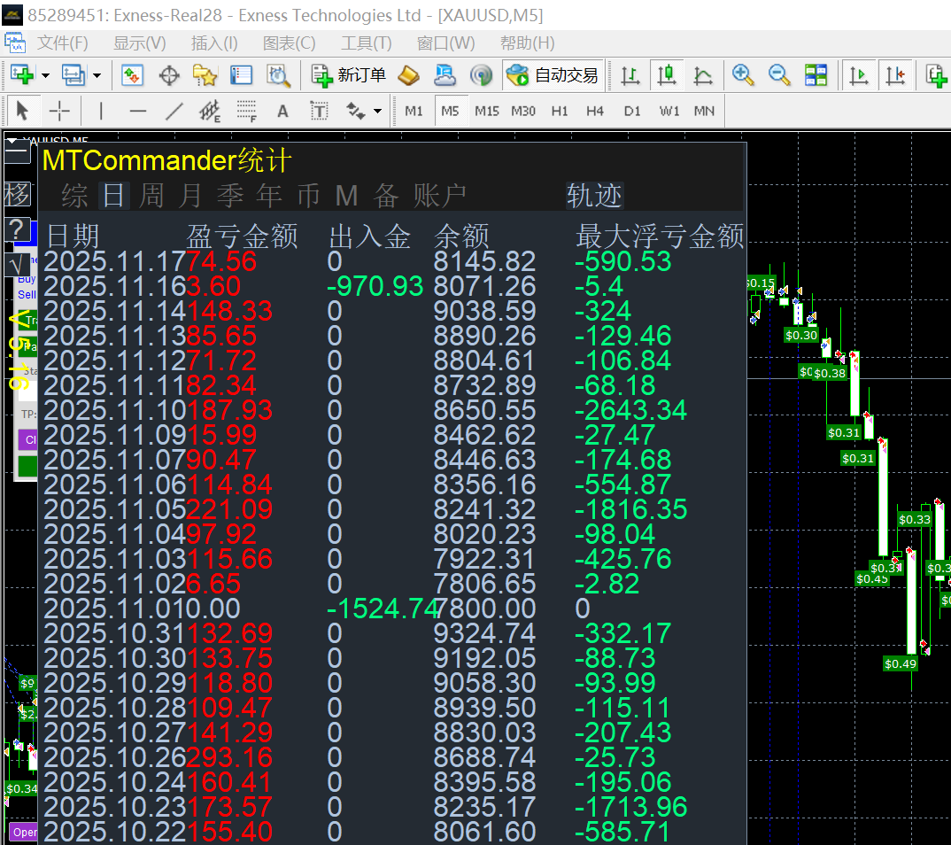Open the 工具(T) menu
The width and height of the screenshot is (951, 845).
coord(367,43)
